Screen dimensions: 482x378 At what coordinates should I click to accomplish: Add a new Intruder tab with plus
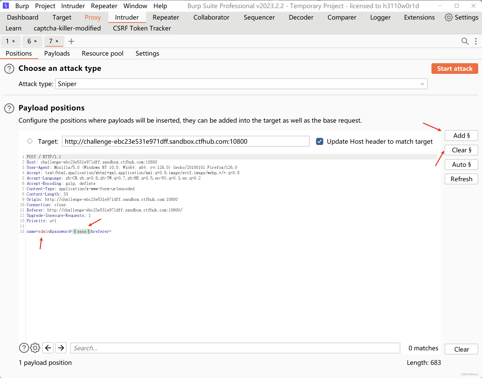point(71,41)
